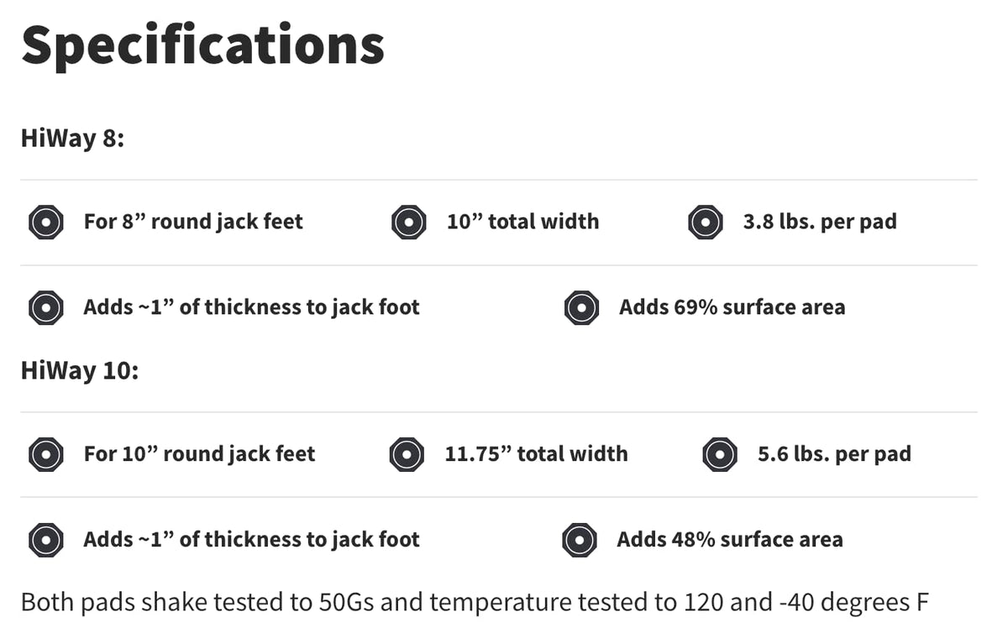Click the '11.75" total width' specification text
The image size is (1008, 633).
536,454
